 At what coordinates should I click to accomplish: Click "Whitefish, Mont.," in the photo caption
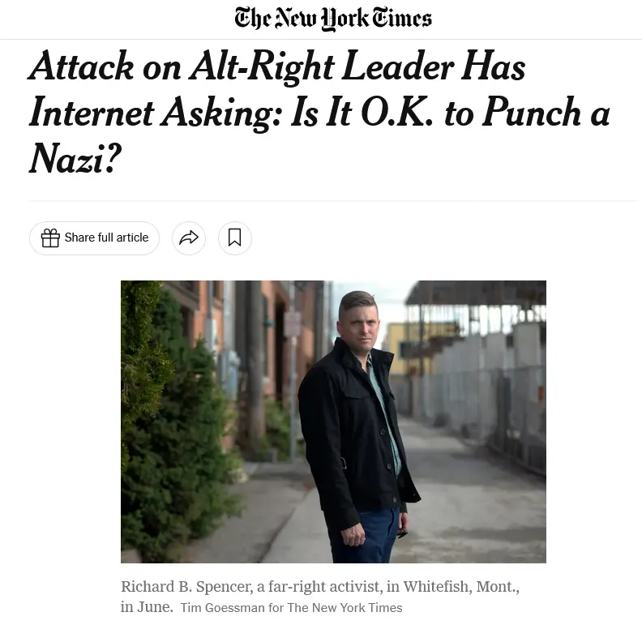(460, 587)
